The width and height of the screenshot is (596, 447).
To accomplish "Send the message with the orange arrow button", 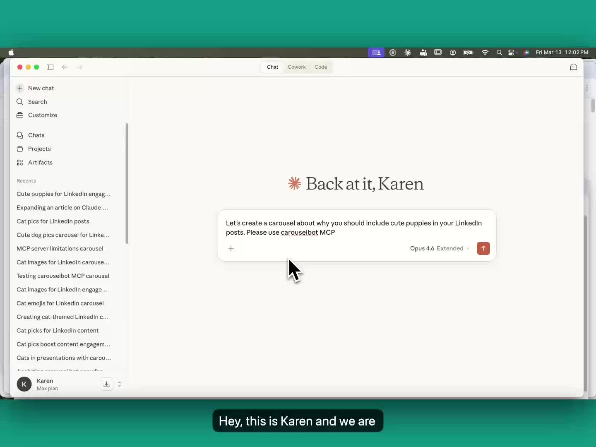I will 483,248.
